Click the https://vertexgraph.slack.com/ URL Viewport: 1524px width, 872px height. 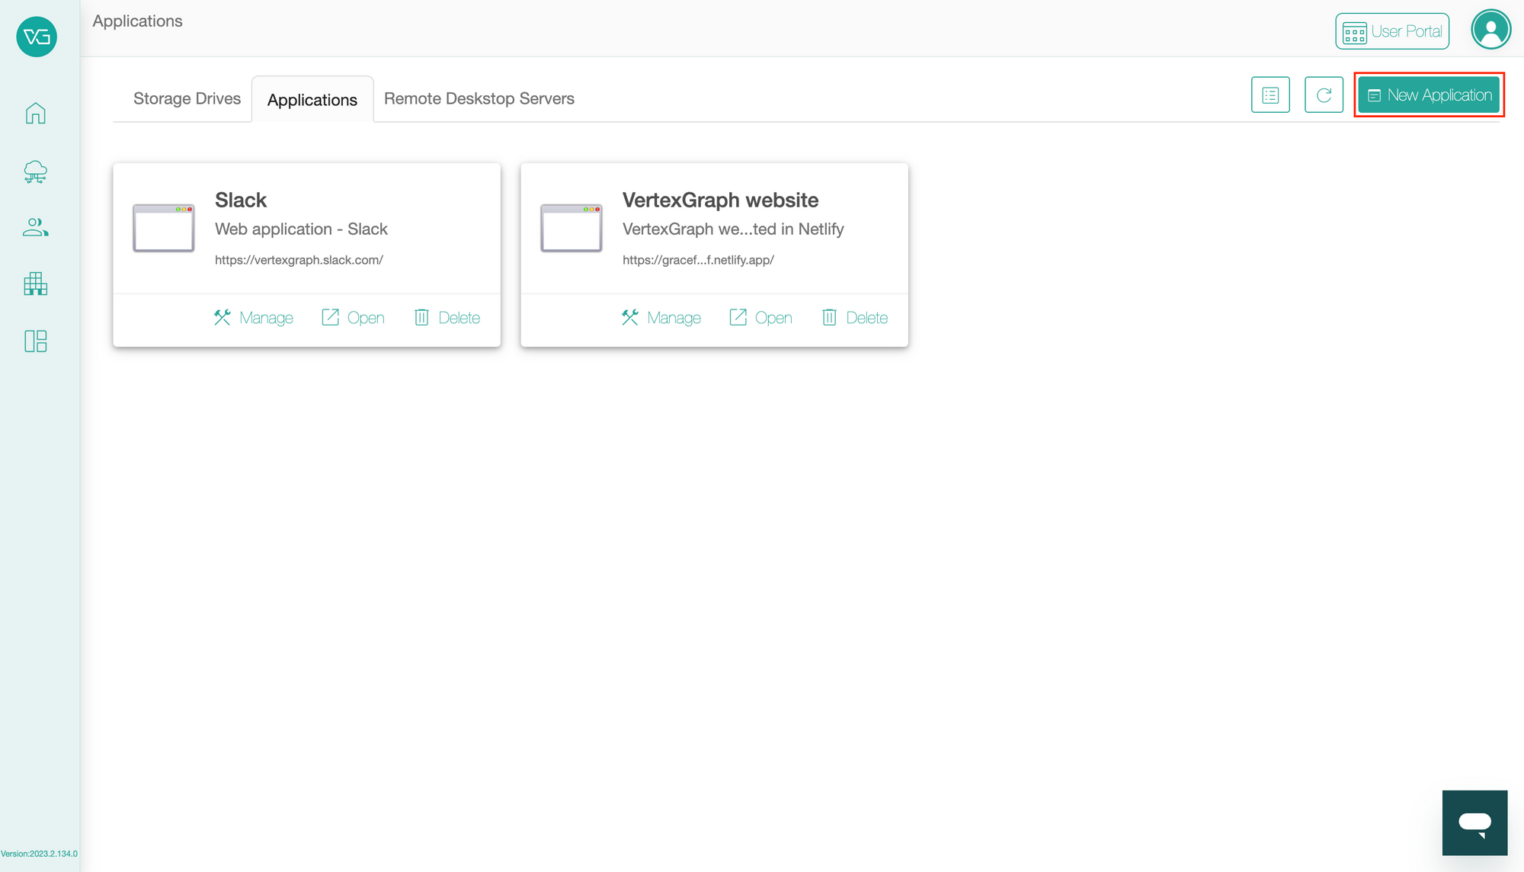tap(299, 260)
